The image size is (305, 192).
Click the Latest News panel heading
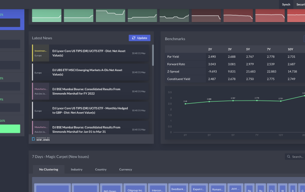coord(42,38)
